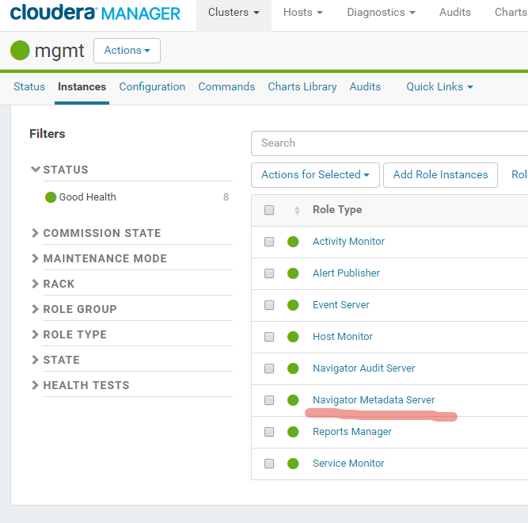Switch to the Configuration tab
The width and height of the screenshot is (528, 523).
(152, 86)
